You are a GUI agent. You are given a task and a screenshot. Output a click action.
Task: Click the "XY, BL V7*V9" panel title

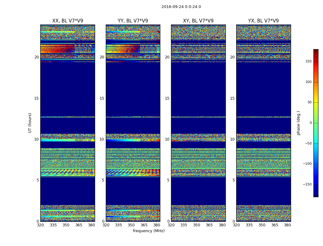pos(198,21)
